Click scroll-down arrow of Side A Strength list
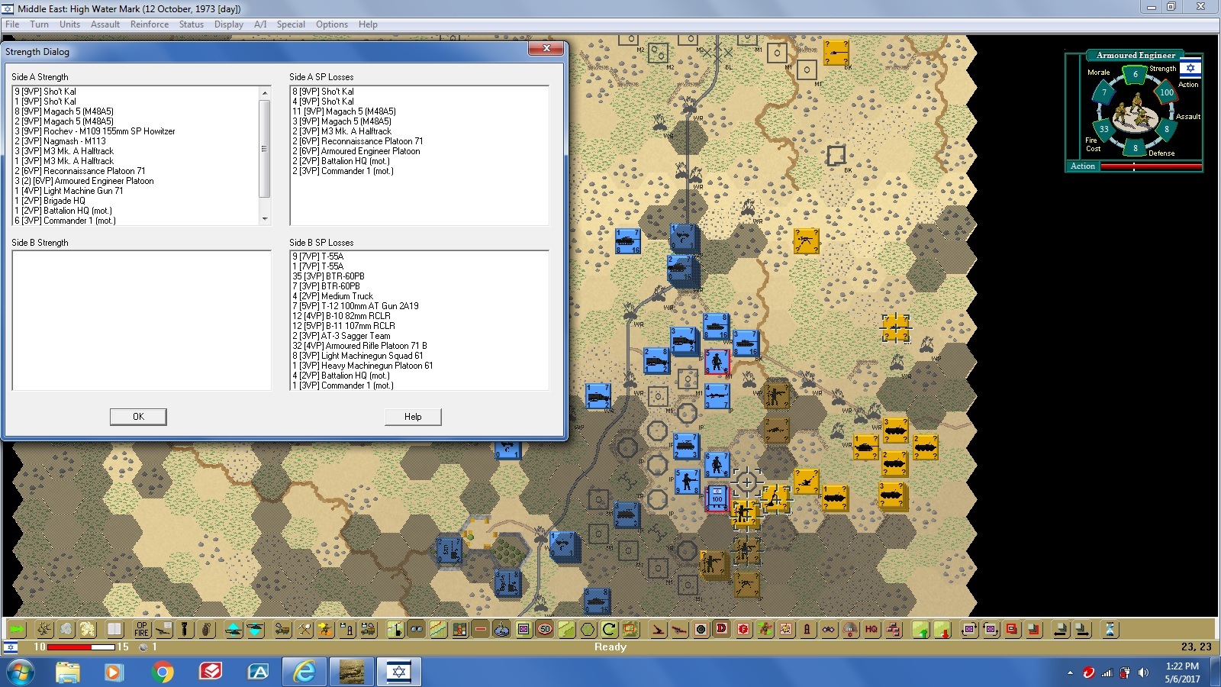The width and height of the screenshot is (1221, 687). (x=266, y=220)
